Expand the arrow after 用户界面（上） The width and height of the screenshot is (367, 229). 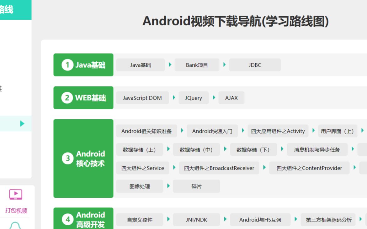pyautogui.click(x=363, y=131)
